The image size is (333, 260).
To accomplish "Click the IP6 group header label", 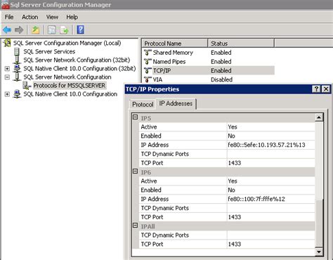I will tap(145, 172).
